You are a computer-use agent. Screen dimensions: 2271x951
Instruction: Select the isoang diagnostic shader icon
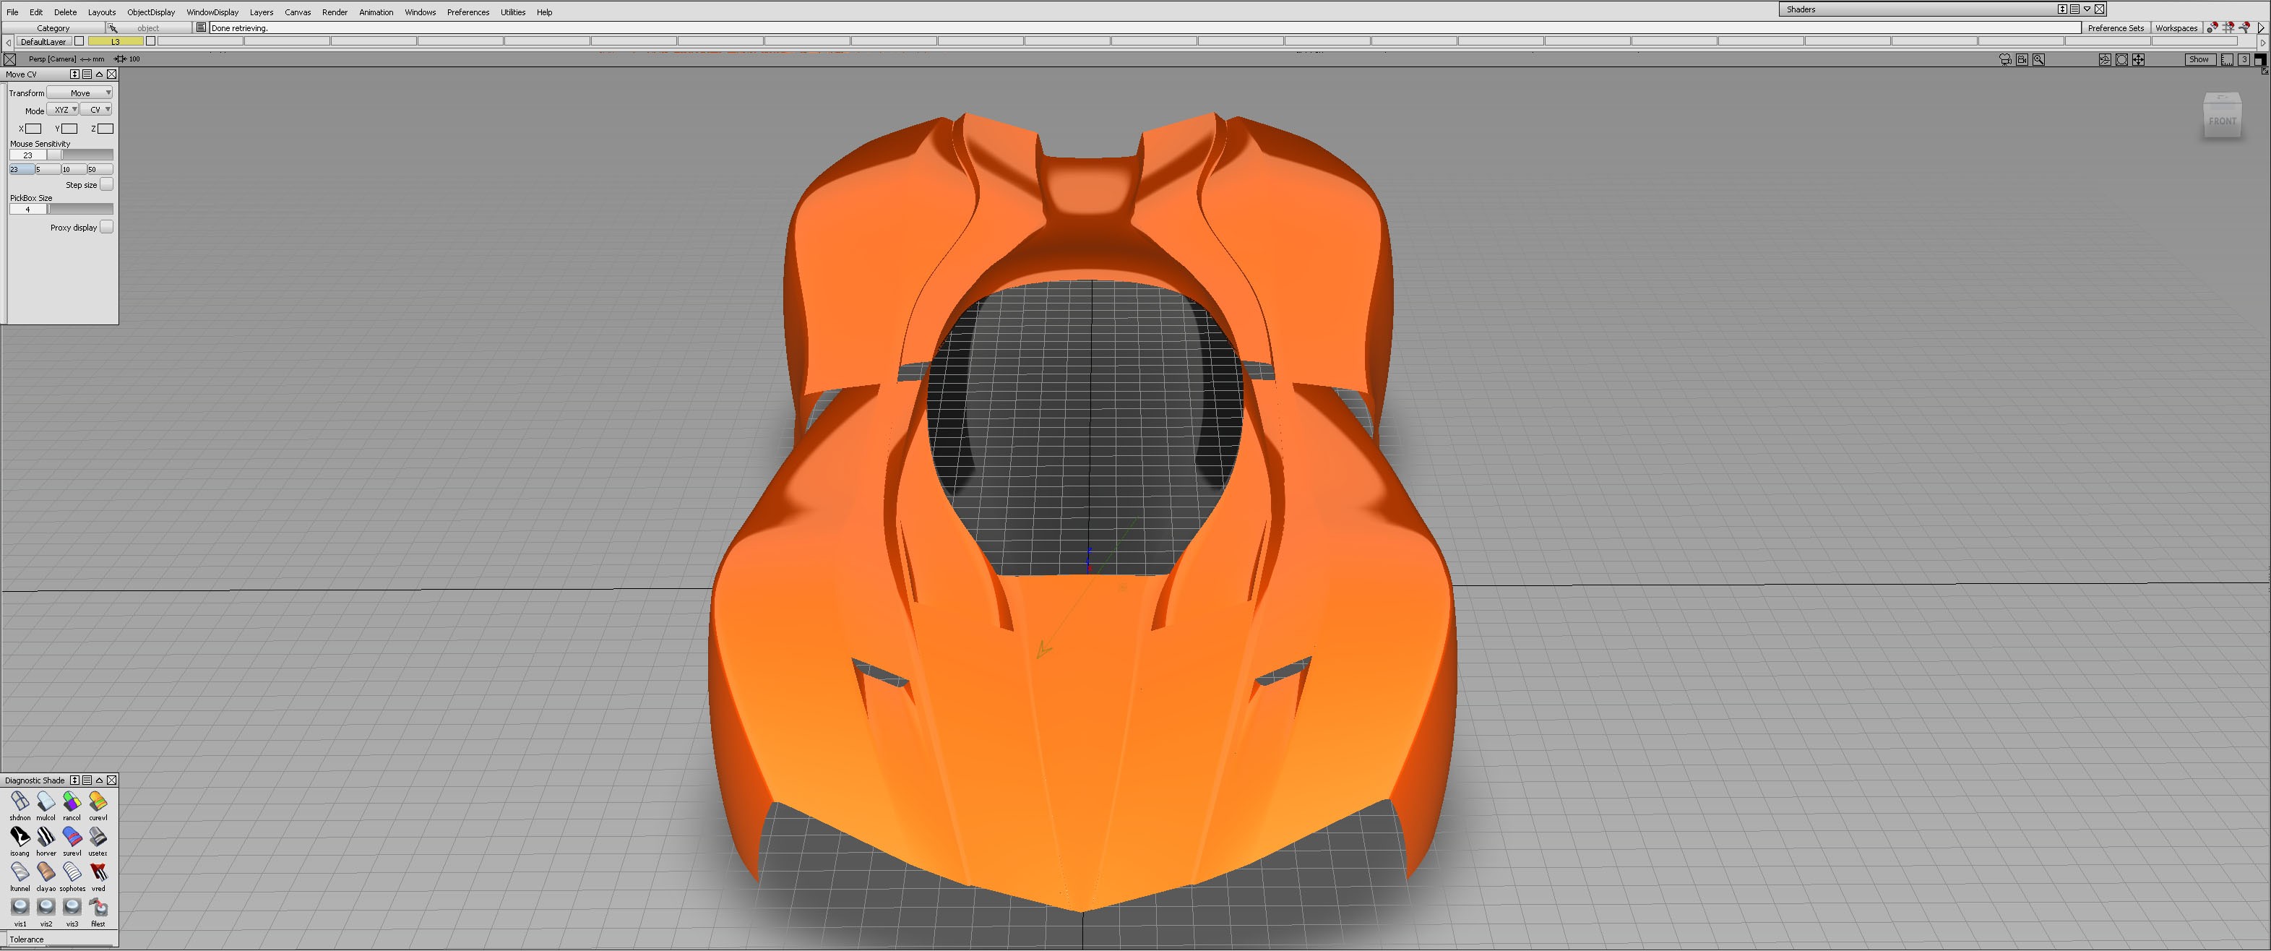tap(20, 836)
